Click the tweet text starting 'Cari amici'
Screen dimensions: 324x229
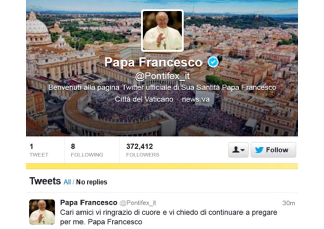(x=169, y=217)
